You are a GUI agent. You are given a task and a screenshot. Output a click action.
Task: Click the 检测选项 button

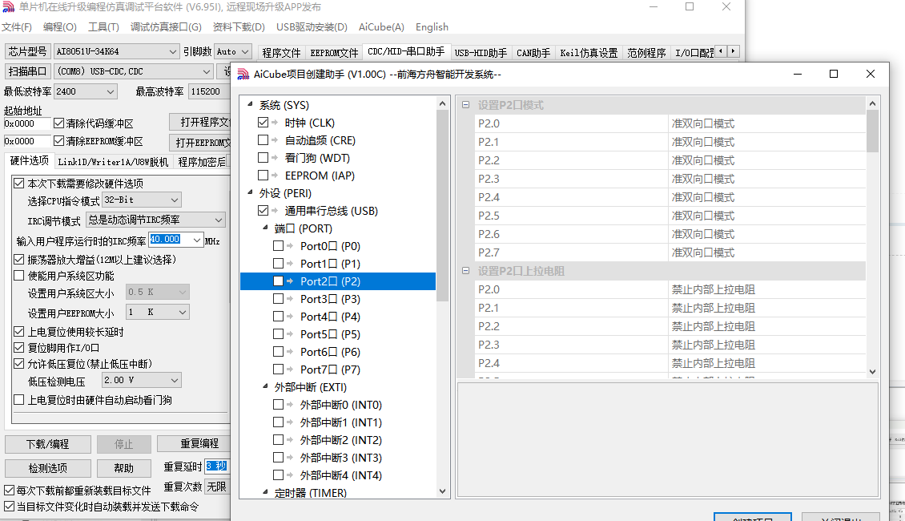[47, 468]
